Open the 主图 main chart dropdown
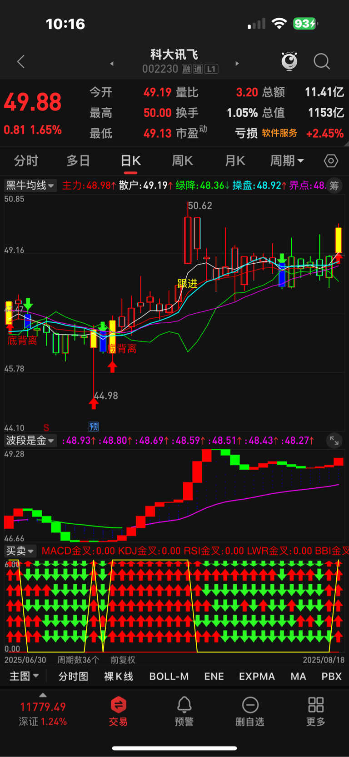 point(24,676)
